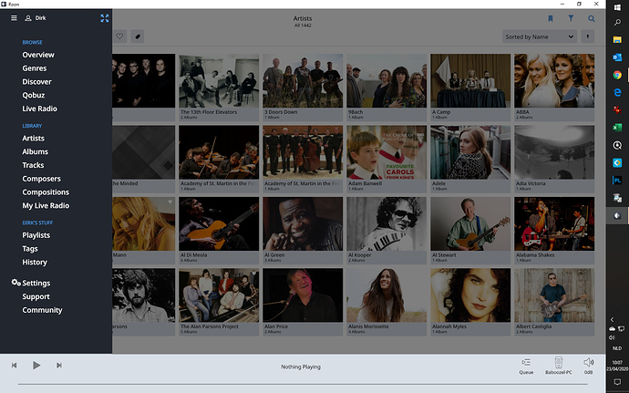Skip to next track
This screenshot has height=393, width=629.
pos(59,366)
